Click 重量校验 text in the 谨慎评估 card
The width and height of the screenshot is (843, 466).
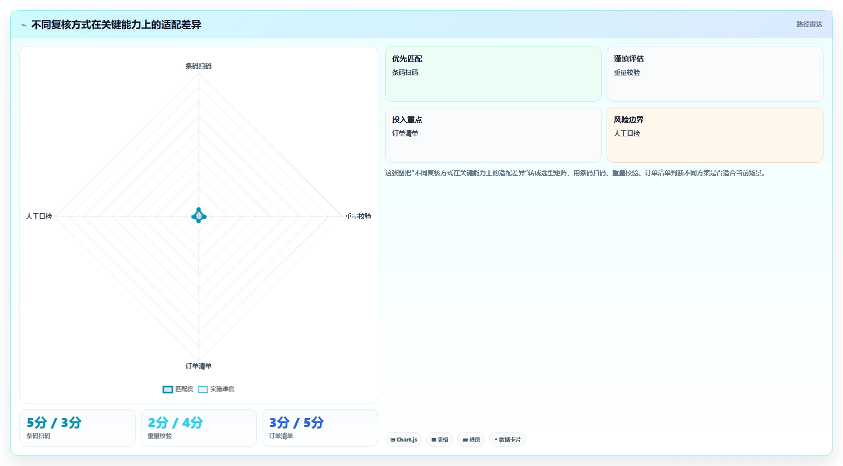[627, 72]
